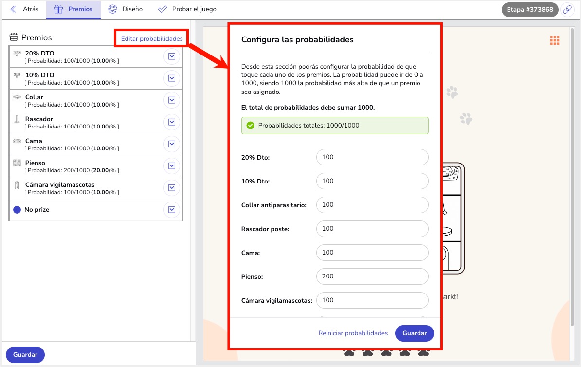The image size is (581, 367).
Task: Go back with the Atrás arrow
Action: 13,9
